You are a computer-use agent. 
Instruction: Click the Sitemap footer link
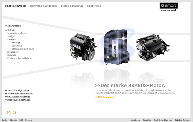14,120
